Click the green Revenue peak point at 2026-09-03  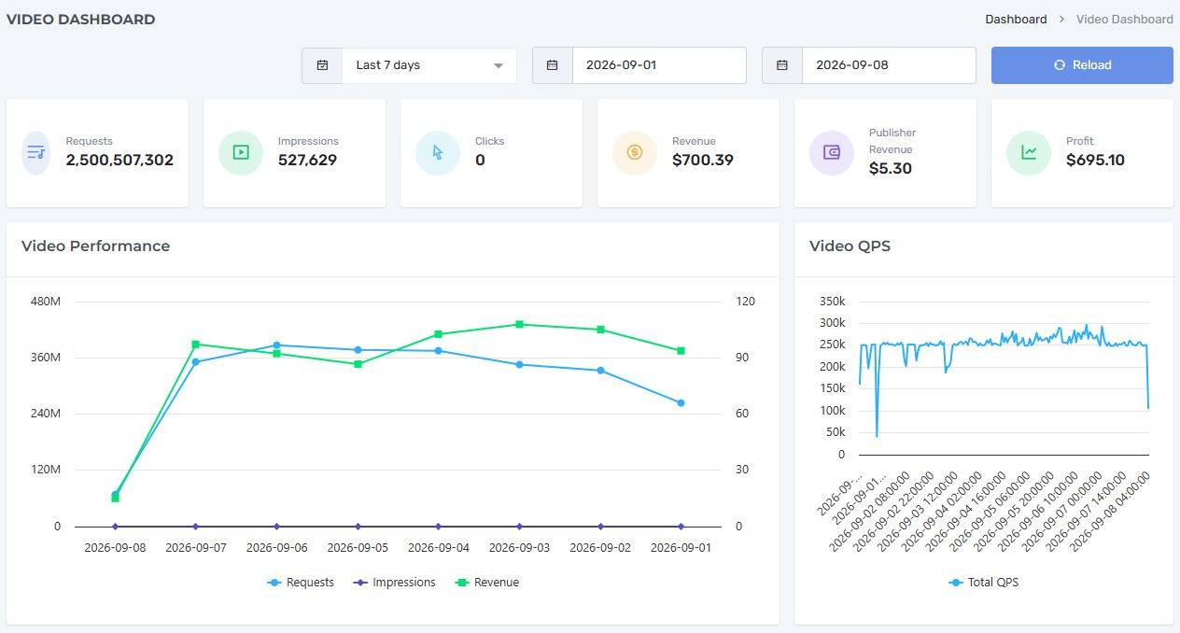(x=519, y=324)
